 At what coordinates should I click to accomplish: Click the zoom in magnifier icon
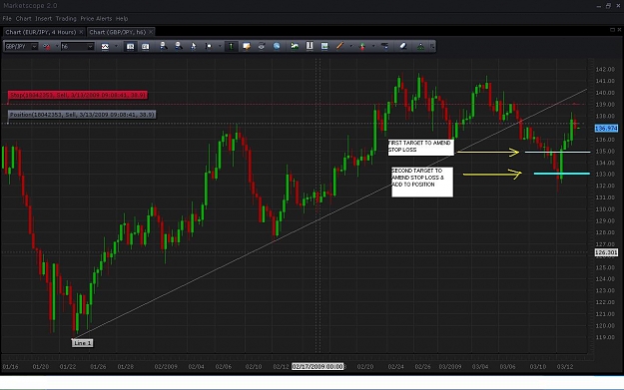tap(163, 46)
